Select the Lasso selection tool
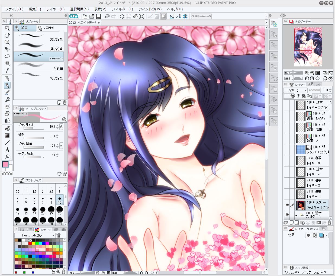 click(x=7, y=56)
